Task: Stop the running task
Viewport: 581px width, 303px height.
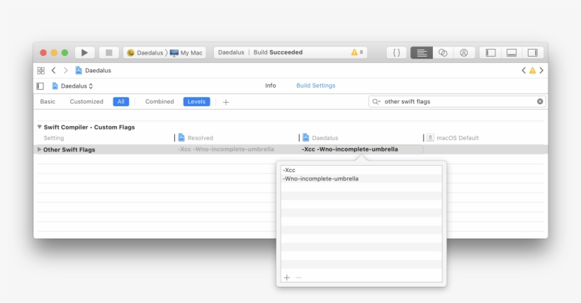Action: [x=109, y=52]
